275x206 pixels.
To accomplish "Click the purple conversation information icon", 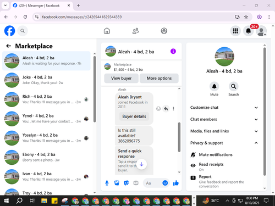I will tap(173, 51).
